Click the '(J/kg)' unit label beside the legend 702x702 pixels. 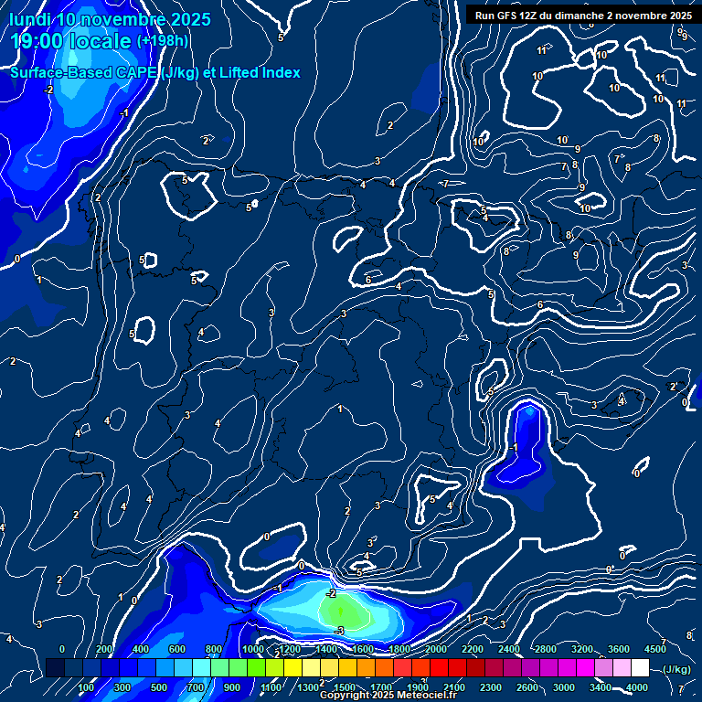point(676,669)
